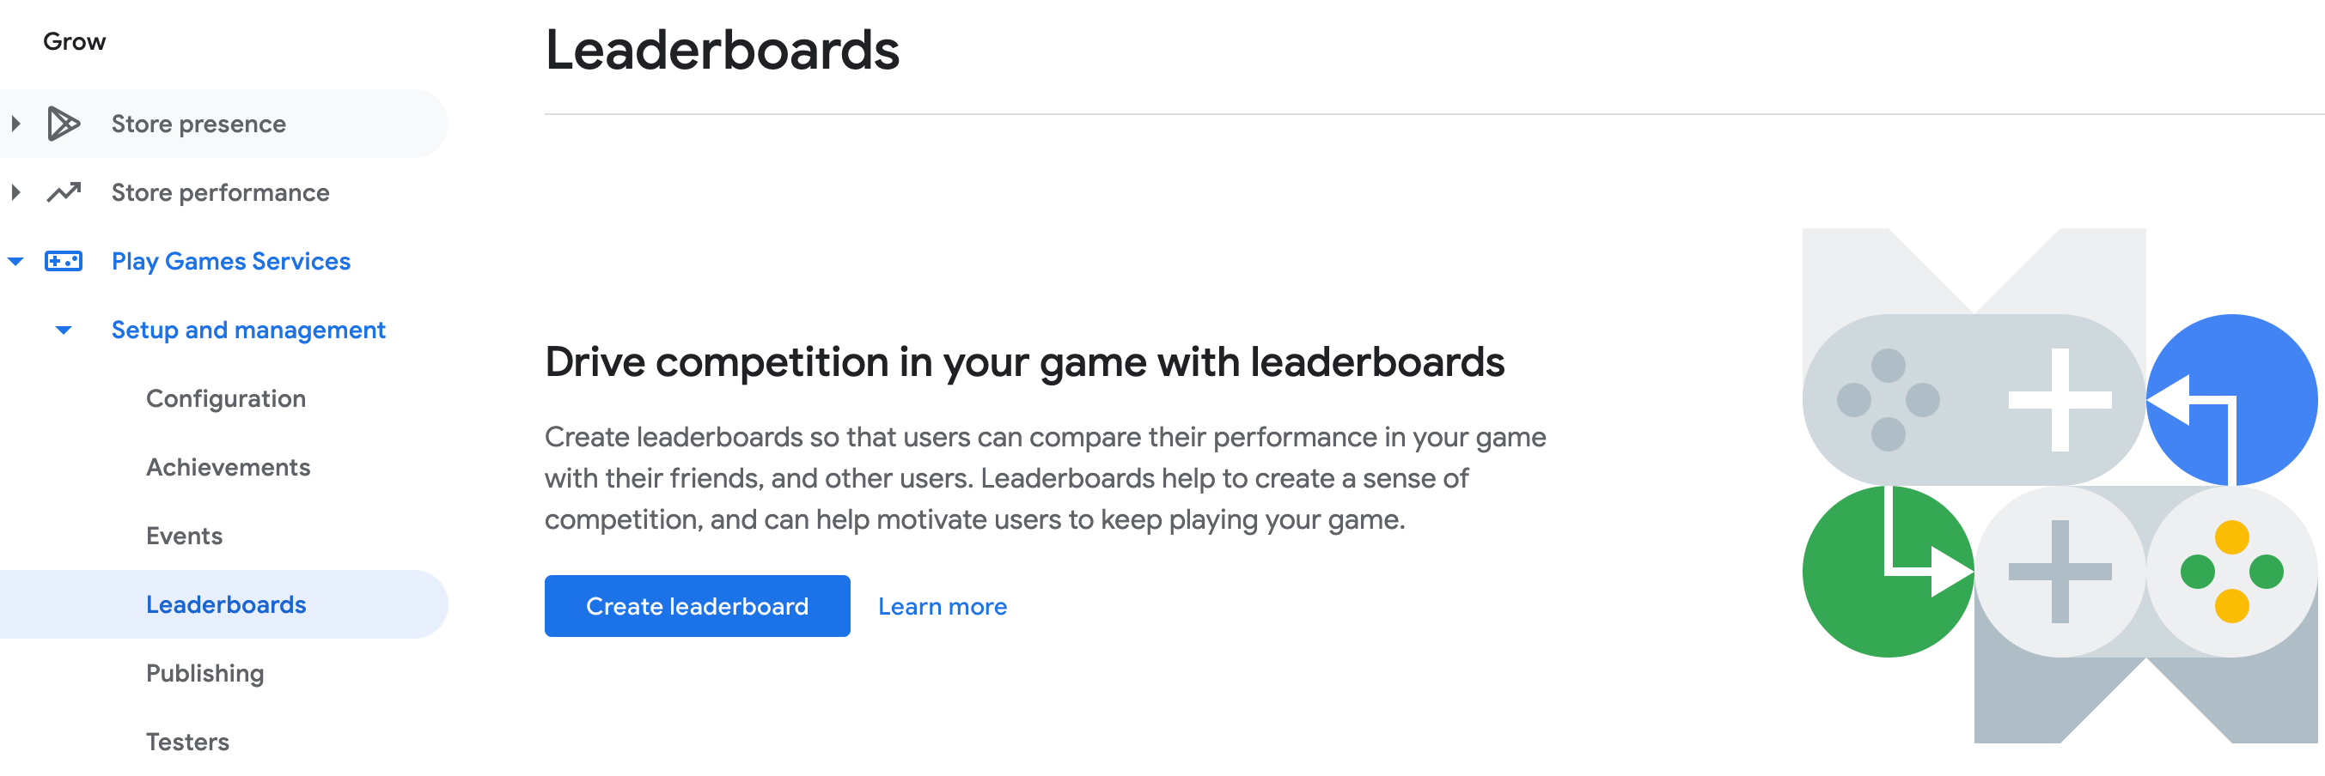Click the Setup and management label
The width and height of the screenshot is (2325, 776).
pyautogui.click(x=247, y=330)
